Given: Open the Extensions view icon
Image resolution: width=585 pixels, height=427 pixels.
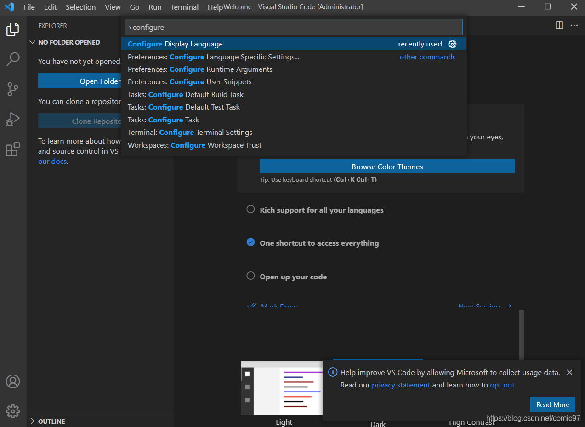Looking at the screenshot, I should click(x=13, y=149).
